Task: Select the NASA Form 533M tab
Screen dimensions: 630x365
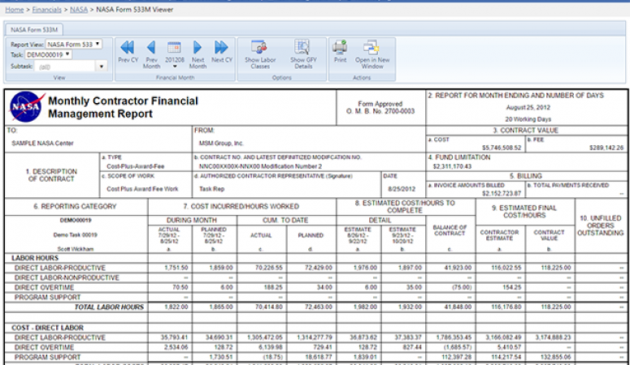Action: tap(34, 30)
